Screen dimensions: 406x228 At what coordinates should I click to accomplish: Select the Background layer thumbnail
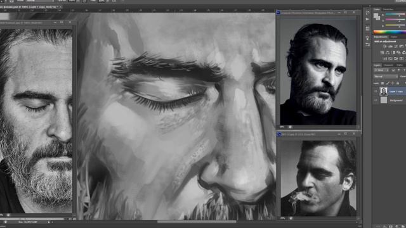(x=384, y=100)
